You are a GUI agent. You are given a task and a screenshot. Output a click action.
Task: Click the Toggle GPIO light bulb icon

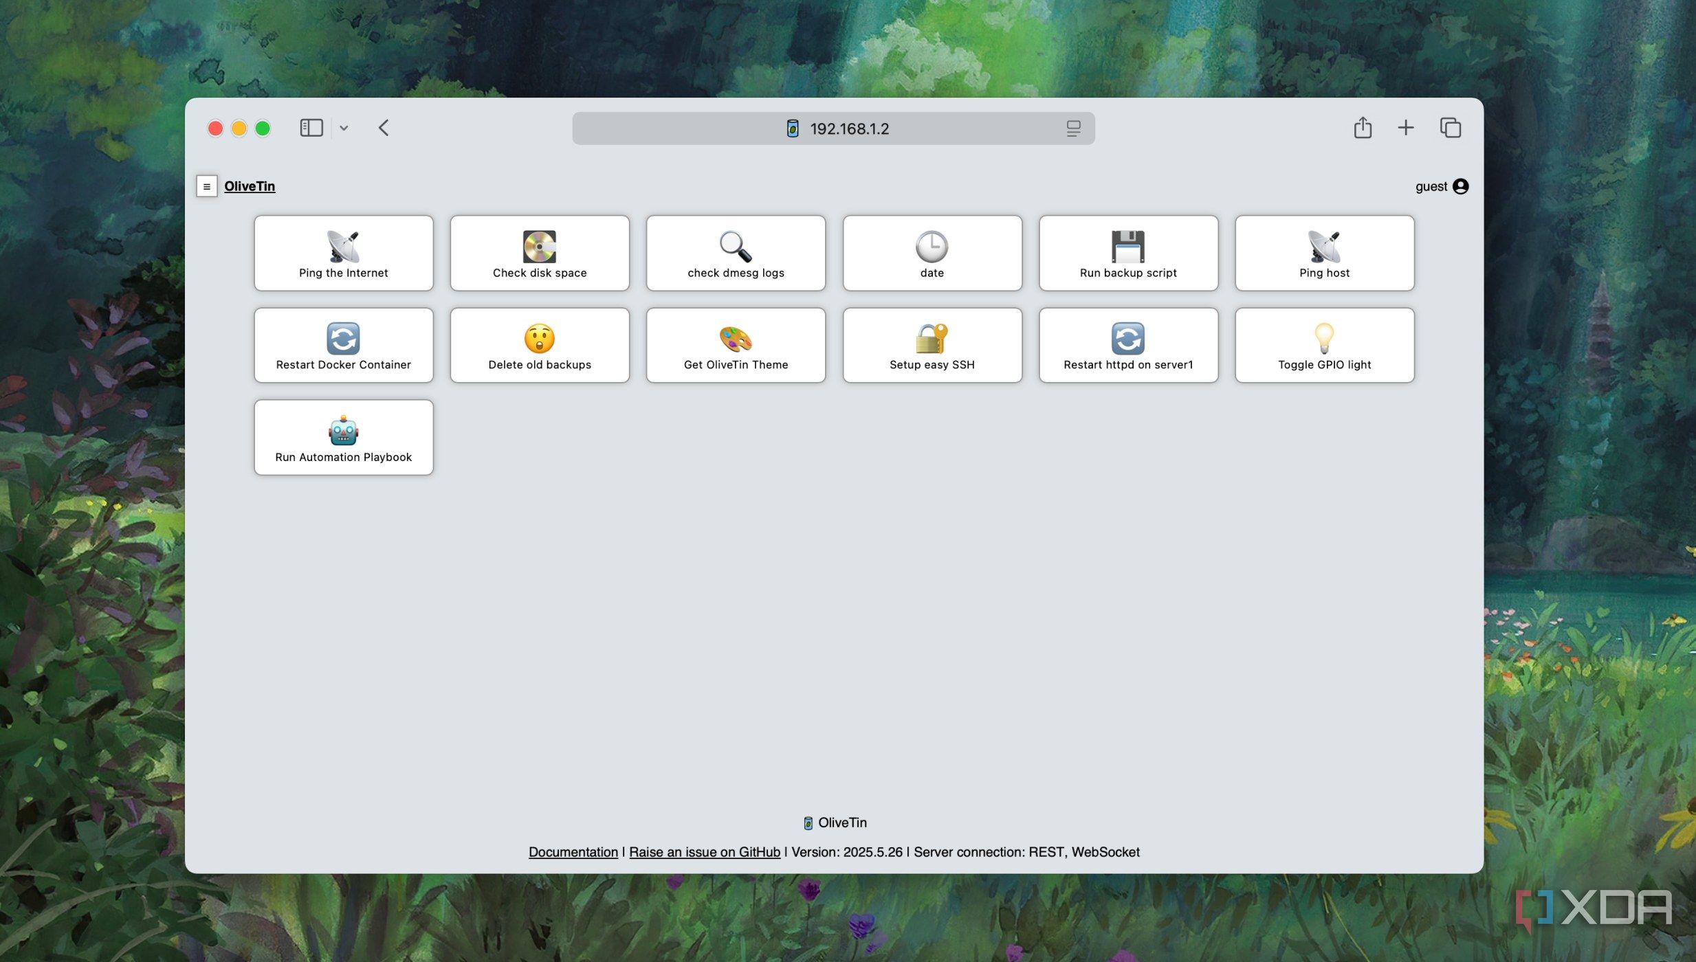[1324, 338]
